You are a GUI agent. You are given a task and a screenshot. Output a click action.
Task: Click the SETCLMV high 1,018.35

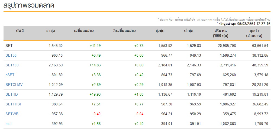point(165,85)
